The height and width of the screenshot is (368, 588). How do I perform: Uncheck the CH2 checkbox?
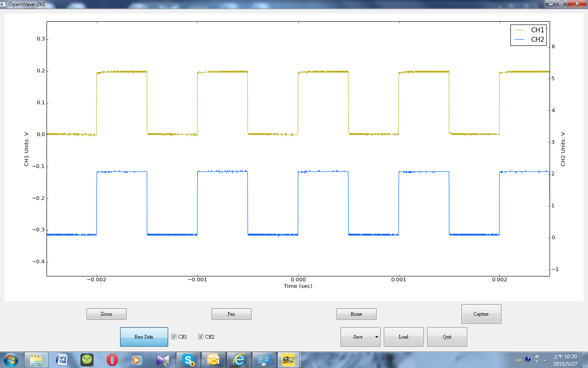201,337
